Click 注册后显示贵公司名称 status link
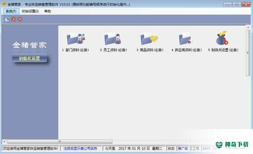 click(x=81, y=149)
